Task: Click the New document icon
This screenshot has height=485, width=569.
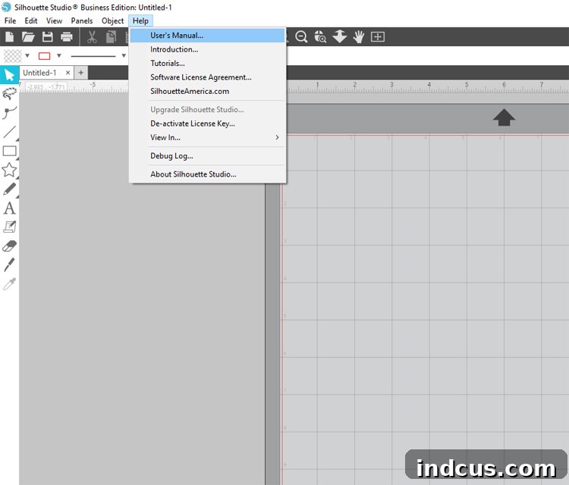Action: point(9,36)
